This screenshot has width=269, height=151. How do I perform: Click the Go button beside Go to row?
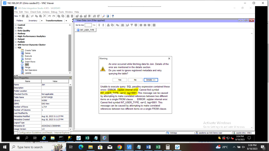[x=94, y=25]
